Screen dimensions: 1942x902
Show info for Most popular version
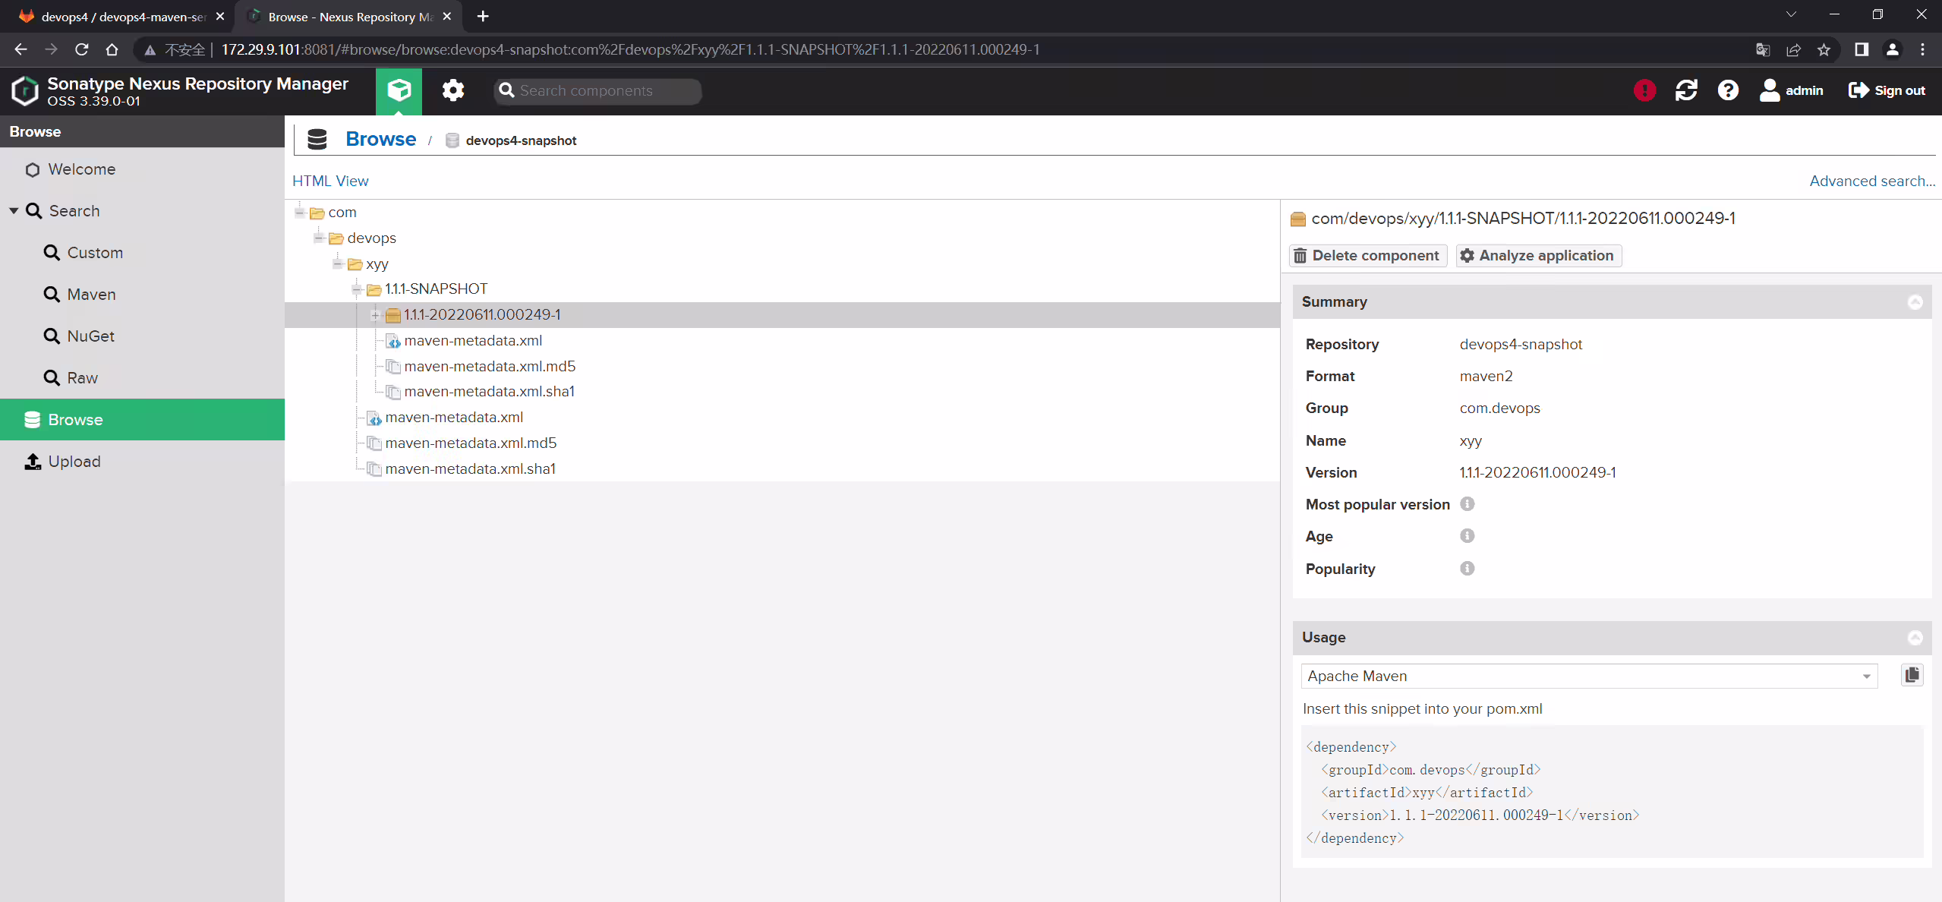(1467, 504)
